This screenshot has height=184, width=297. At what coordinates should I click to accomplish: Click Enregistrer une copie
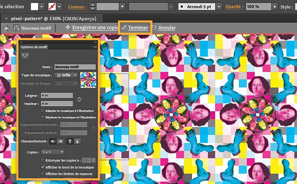tap(95, 28)
